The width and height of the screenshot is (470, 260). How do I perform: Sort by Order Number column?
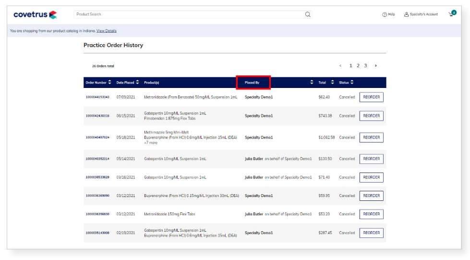pyautogui.click(x=110, y=82)
